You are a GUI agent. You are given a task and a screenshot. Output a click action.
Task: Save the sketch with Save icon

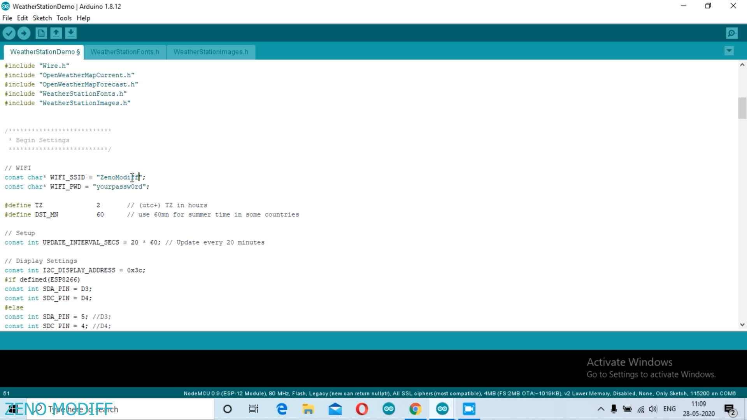pyautogui.click(x=71, y=33)
